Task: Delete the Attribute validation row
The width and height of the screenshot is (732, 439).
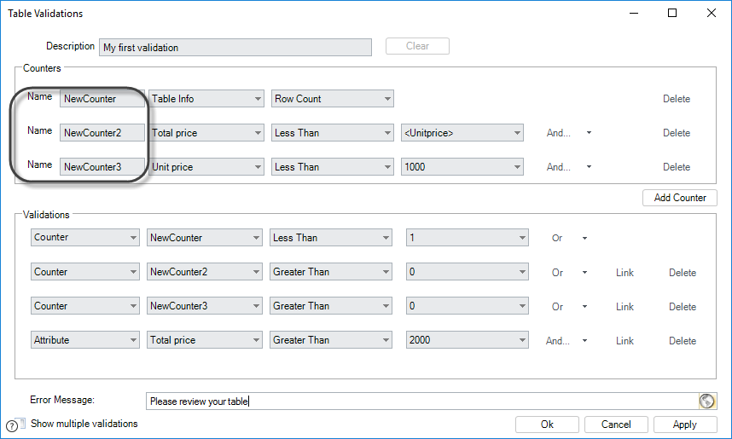Action: click(683, 341)
